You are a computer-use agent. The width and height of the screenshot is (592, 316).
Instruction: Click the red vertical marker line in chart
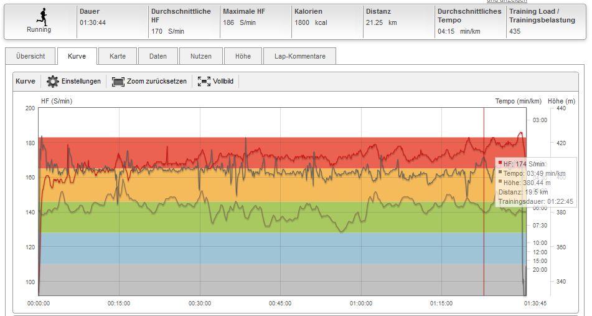484,249
